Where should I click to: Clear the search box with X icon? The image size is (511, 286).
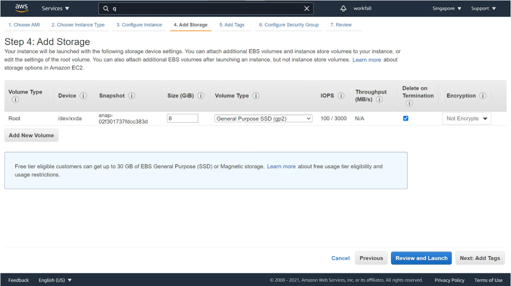307,8
